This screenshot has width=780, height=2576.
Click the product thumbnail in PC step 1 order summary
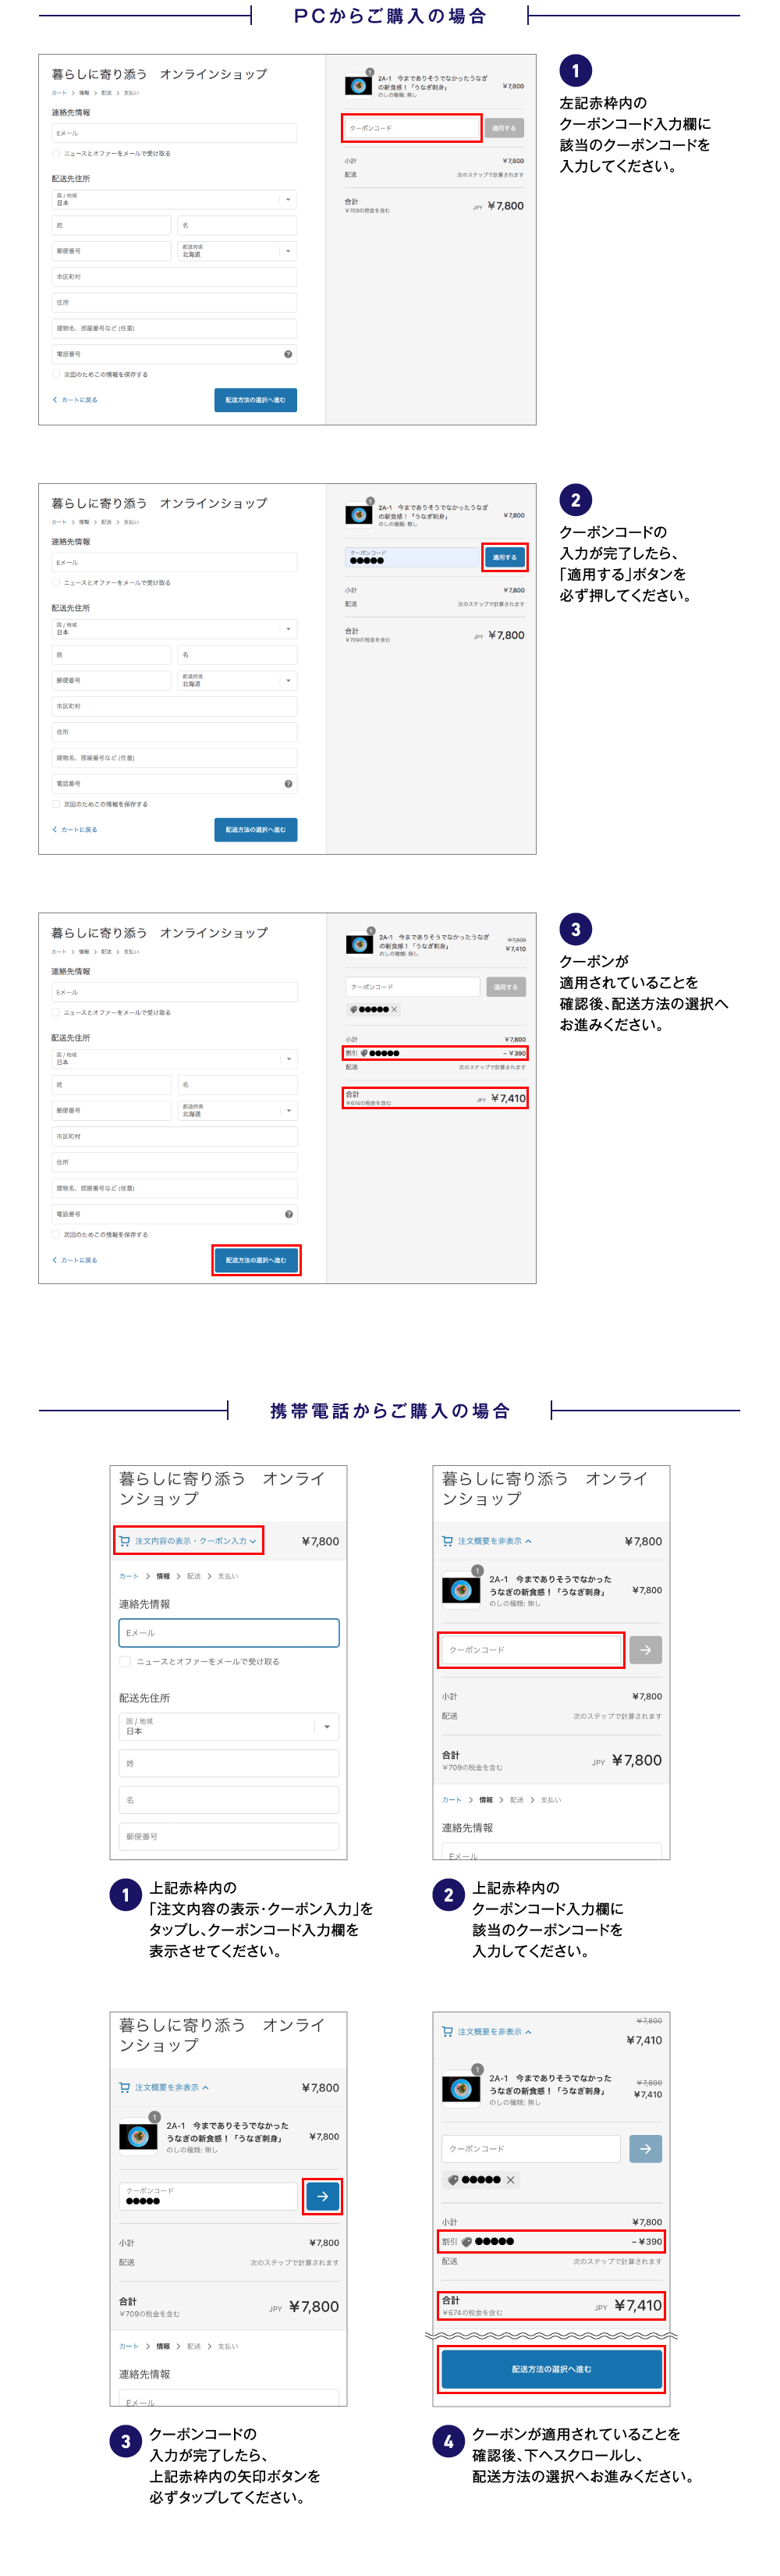(x=359, y=86)
